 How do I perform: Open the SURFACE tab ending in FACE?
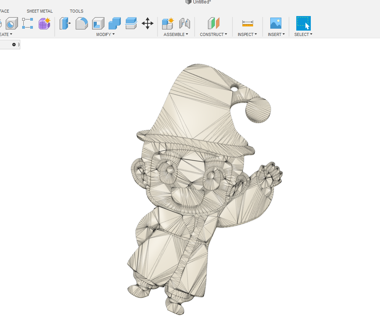4,11
